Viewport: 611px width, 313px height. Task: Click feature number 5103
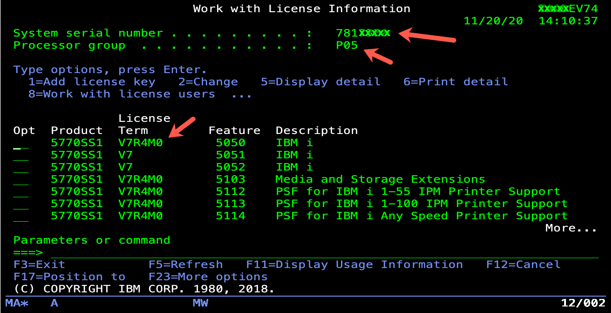point(231,179)
